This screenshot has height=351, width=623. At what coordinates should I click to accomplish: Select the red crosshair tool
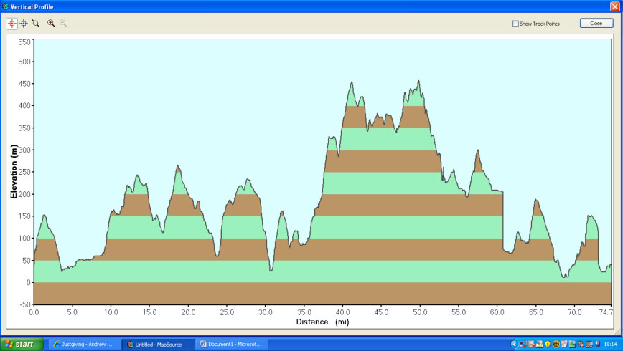coord(11,24)
